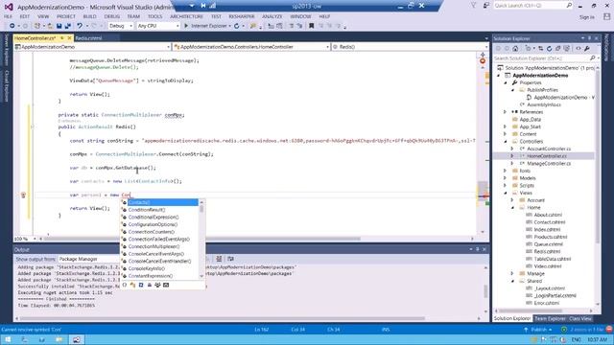Click Sync with Active Document icon
The height and width of the screenshot is (345, 614).
pyautogui.click(x=541, y=49)
